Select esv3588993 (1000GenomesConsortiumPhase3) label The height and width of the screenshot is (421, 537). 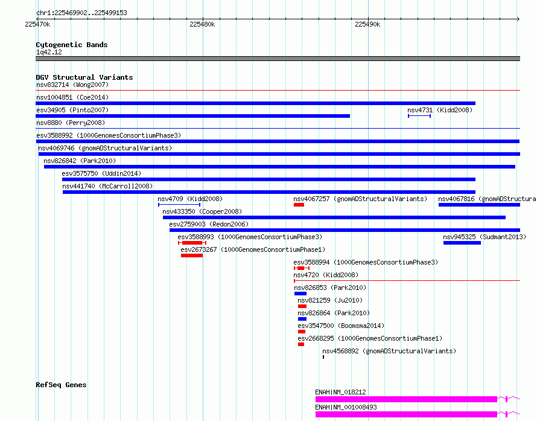pyautogui.click(x=250, y=237)
